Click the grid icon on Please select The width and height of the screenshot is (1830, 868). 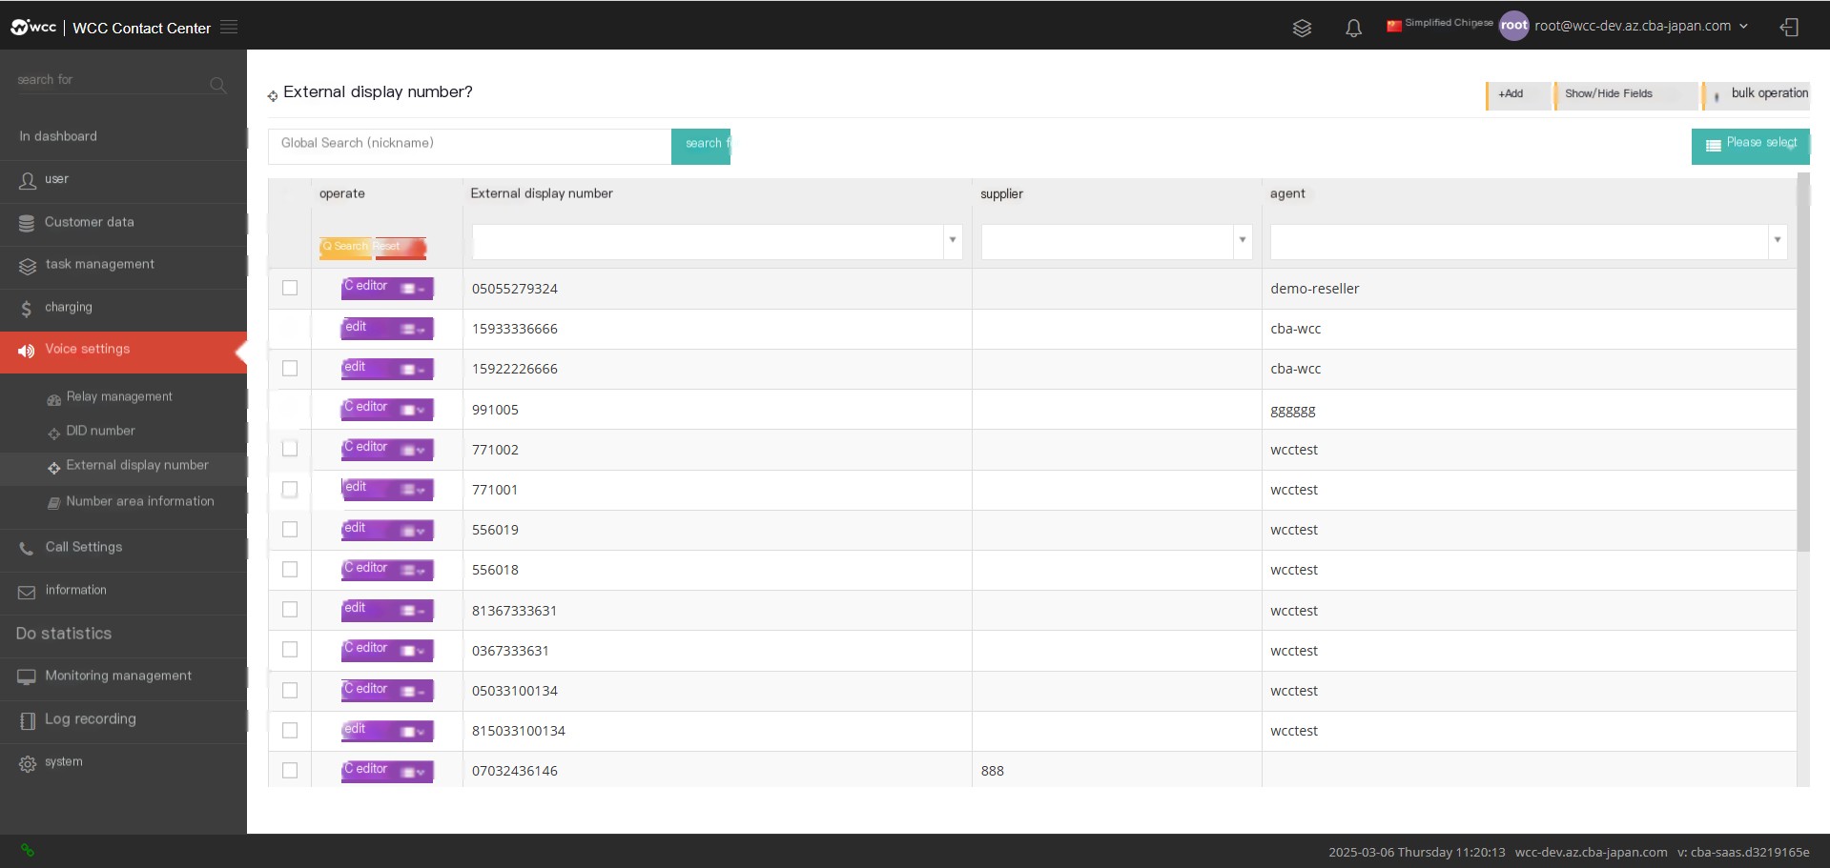1713,146
